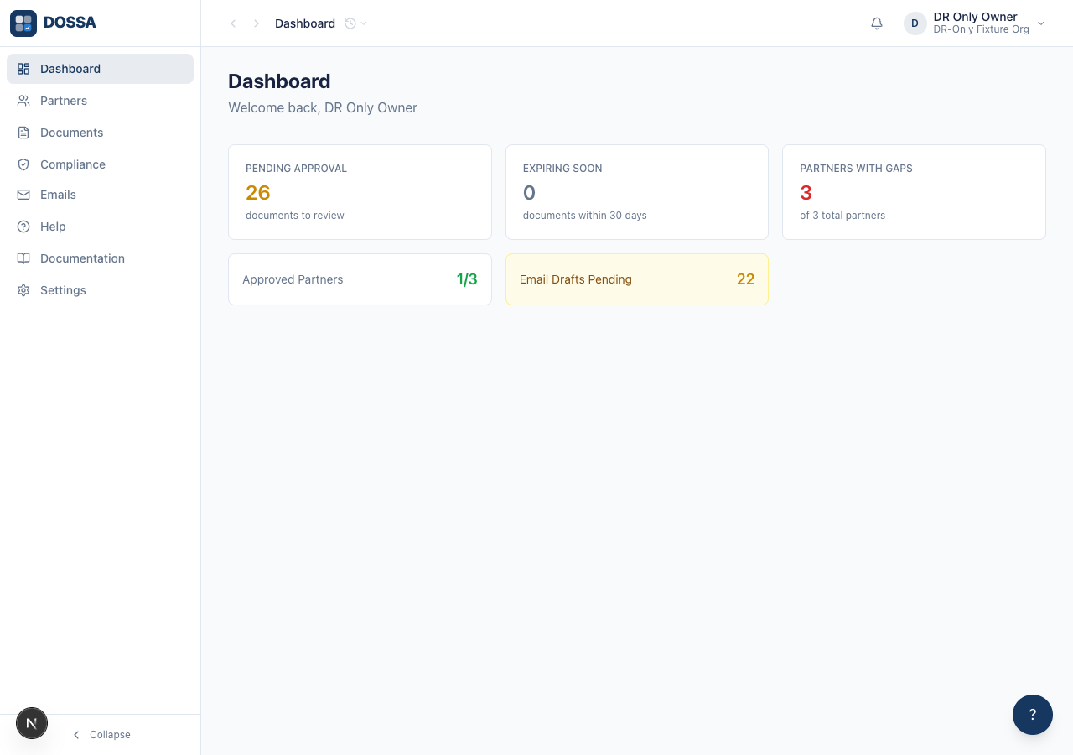
Task: Collapse the sidebar
Action: point(101,735)
